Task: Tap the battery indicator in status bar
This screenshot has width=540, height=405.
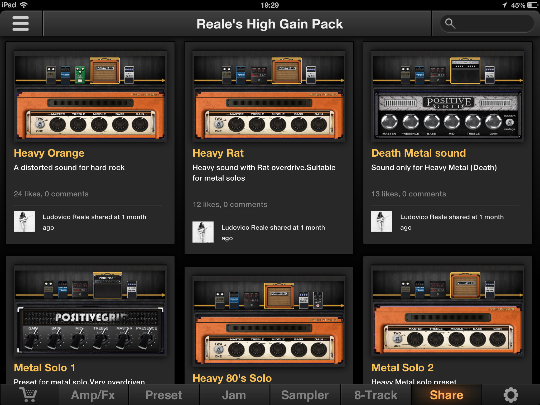Action: [533, 5]
